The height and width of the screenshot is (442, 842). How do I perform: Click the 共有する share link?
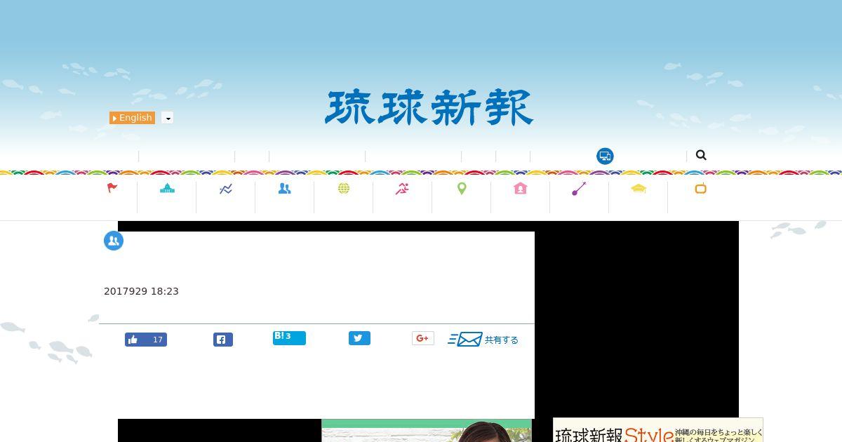(502, 340)
